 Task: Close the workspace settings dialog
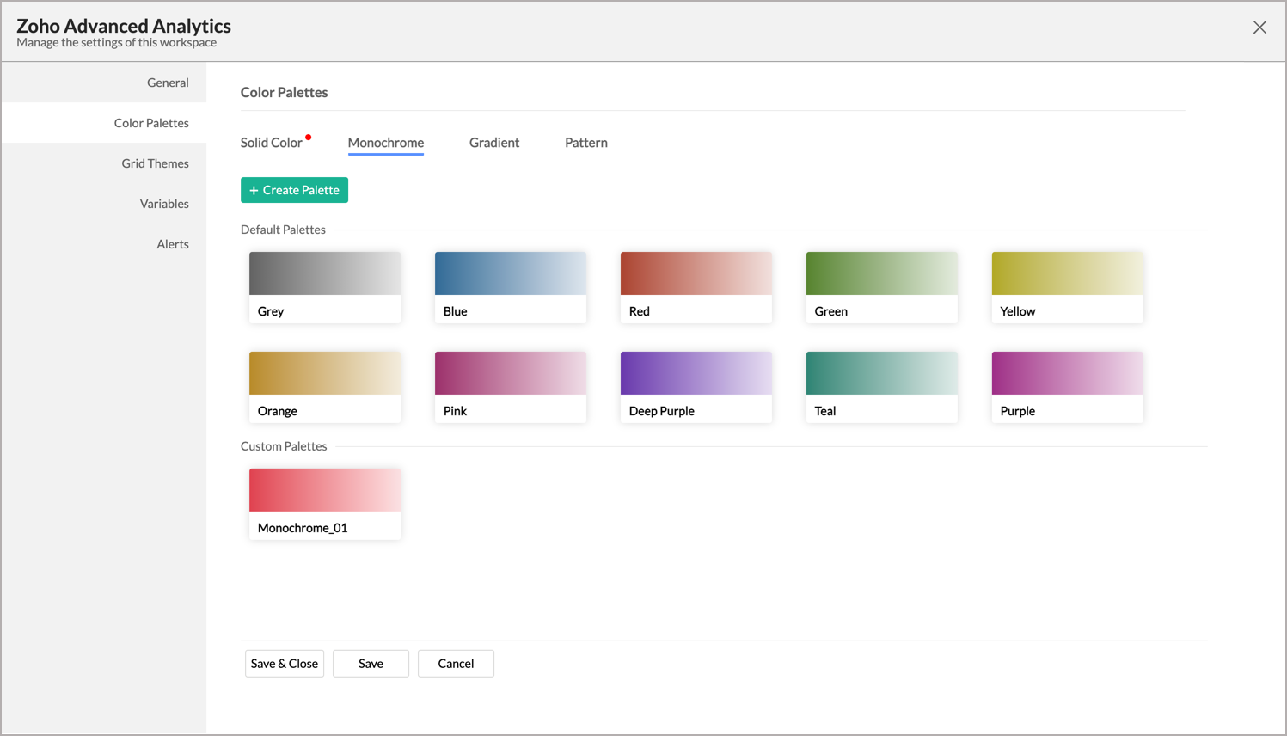click(x=1259, y=28)
